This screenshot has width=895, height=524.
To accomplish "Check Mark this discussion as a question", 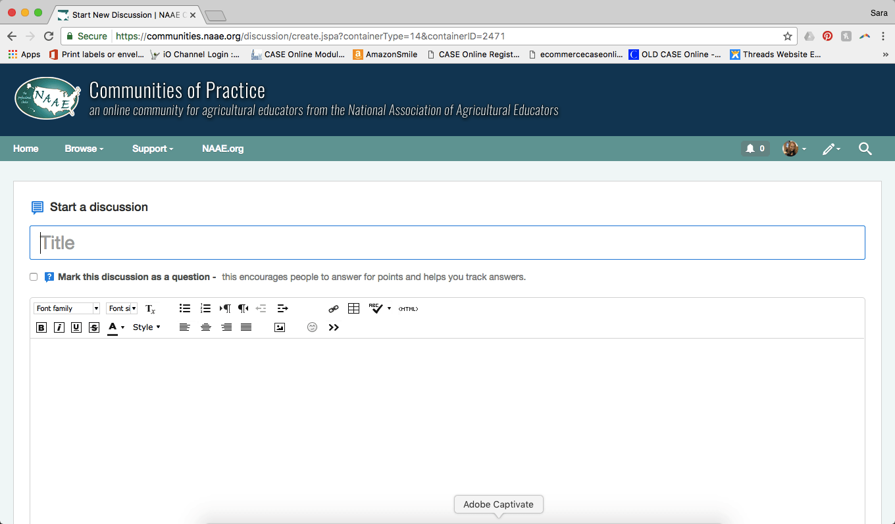I will coord(34,277).
